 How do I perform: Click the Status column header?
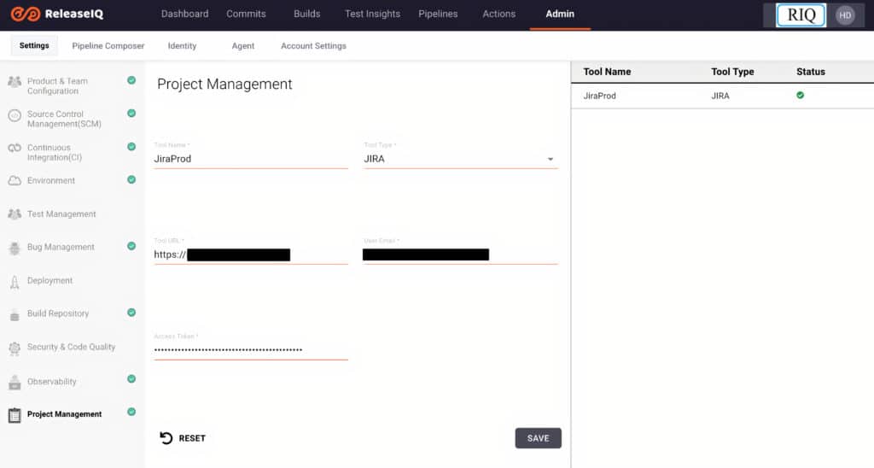811,72
